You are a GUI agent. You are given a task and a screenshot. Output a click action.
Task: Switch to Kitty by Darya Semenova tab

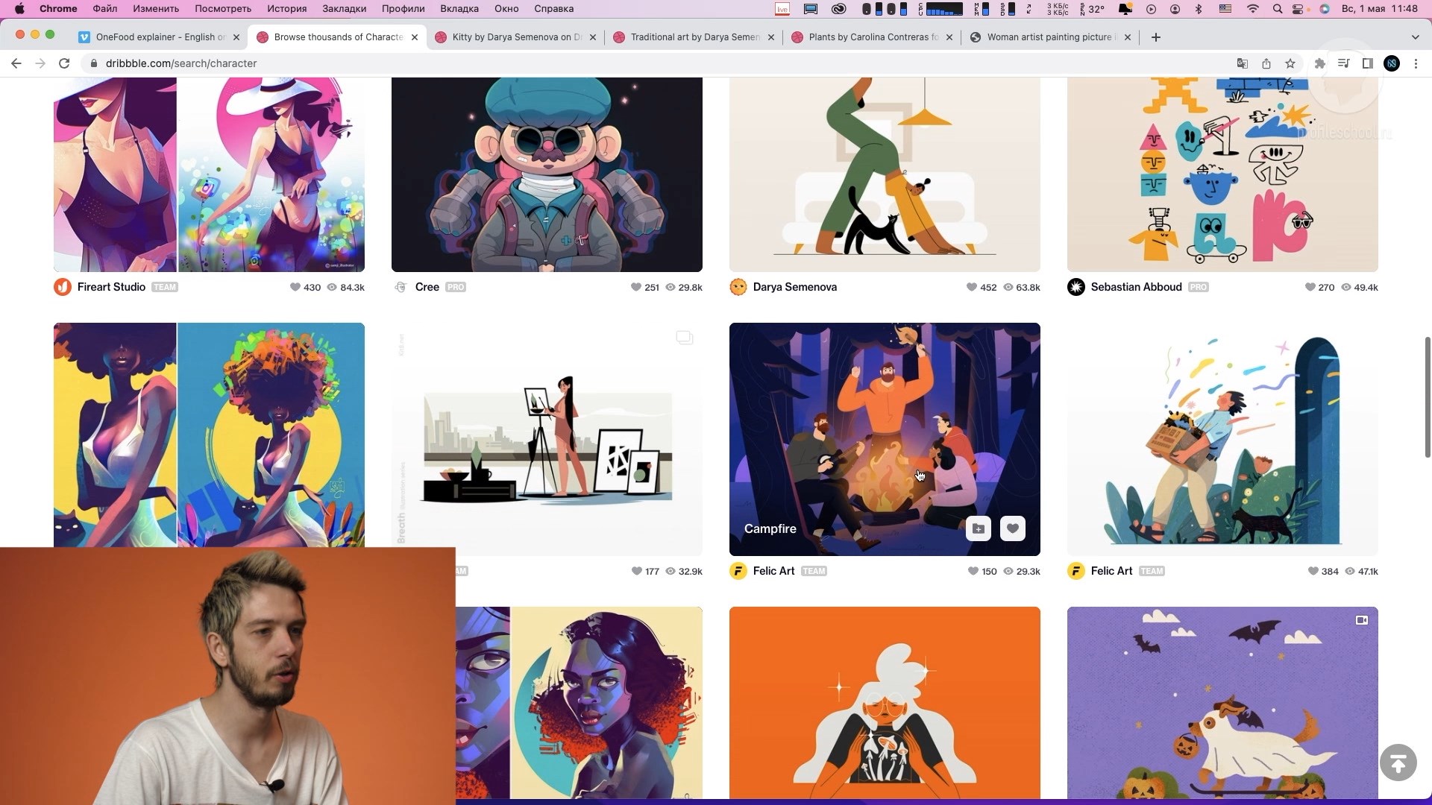pos(515,37)
